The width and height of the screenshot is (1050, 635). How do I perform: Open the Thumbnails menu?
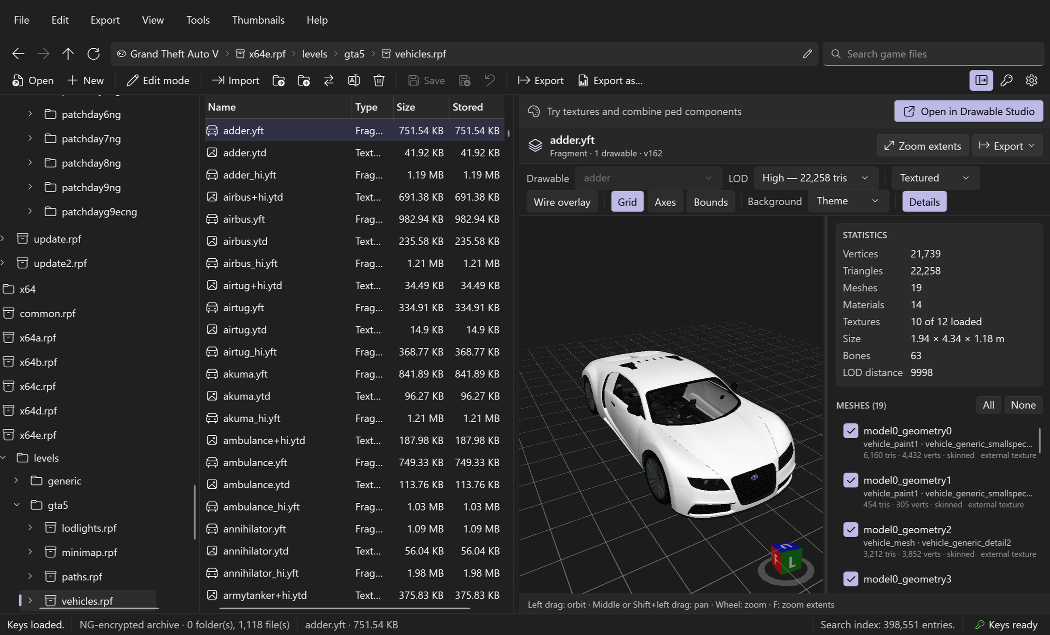tap(258, 20)
